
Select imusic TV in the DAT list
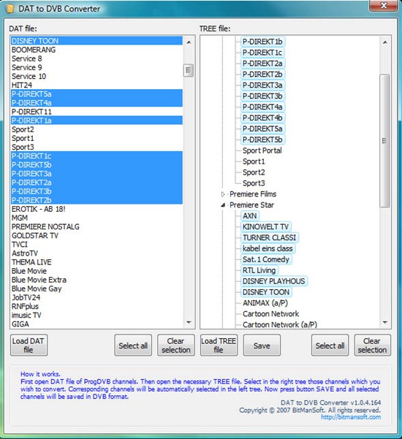pos(96,316)
